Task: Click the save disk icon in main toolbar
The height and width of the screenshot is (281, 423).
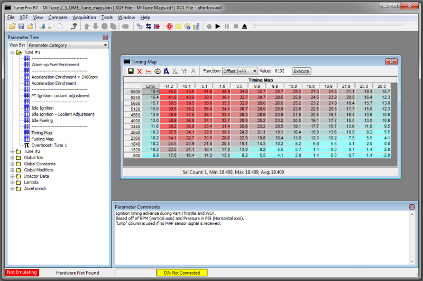Action: pos(21,26)
